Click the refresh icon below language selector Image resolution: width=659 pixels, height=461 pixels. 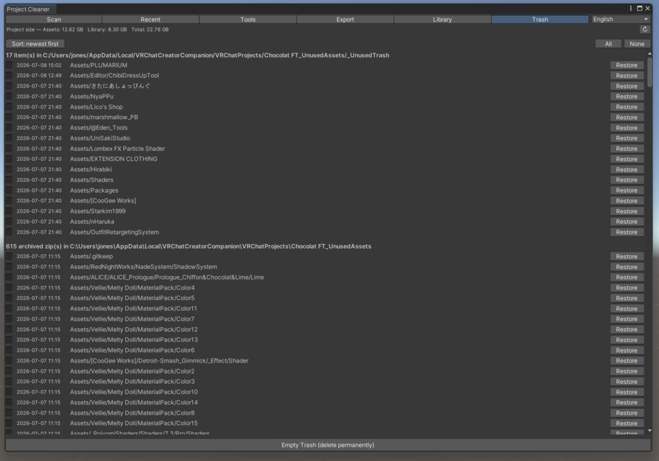tap(645, 30)
